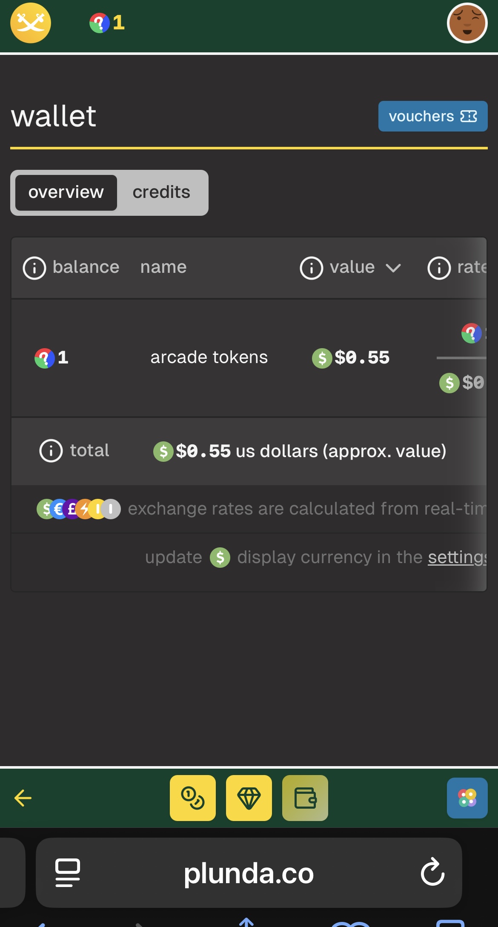The height and width of the screenshot is (927, 498).
Task: Select the arcade tokens row name
Action: coord(209,358)
